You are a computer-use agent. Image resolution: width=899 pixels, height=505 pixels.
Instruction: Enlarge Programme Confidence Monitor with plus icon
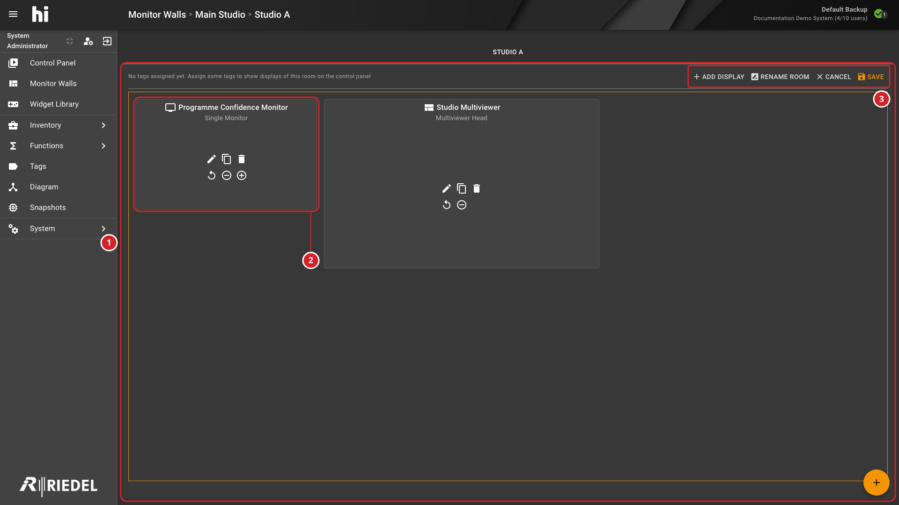pyautogui.click(x=242, y=175)
